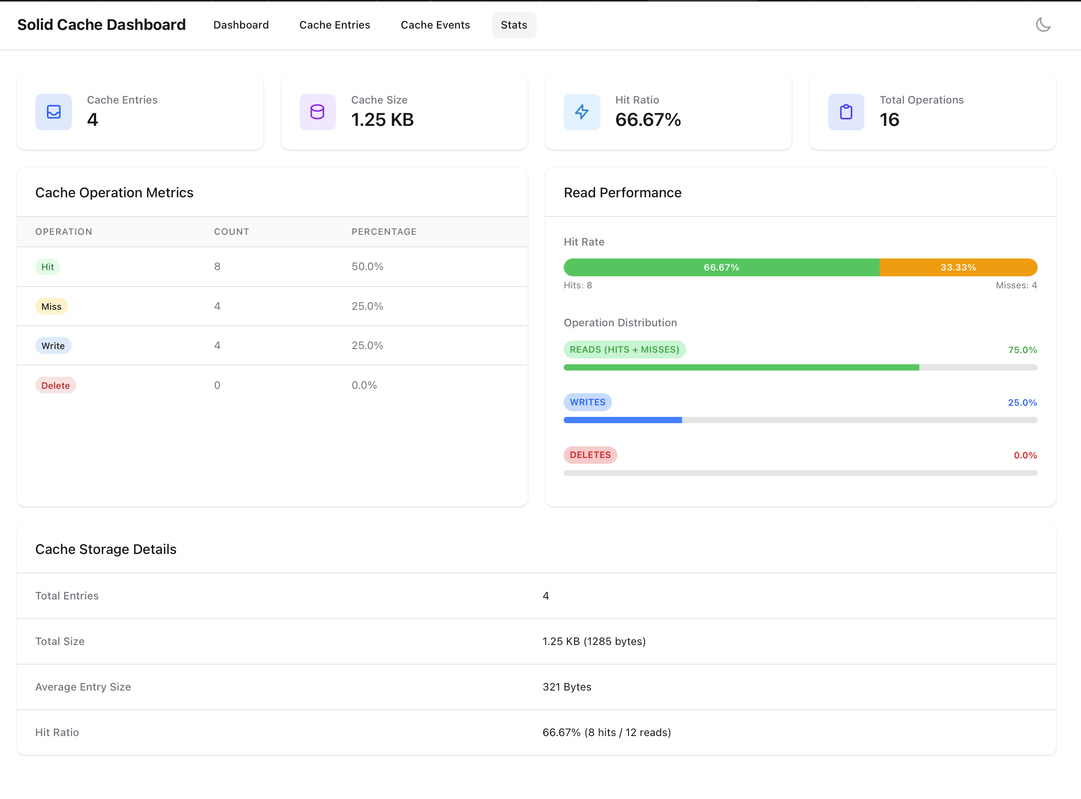The width and height of the screenshot is (1081, 799).
Task: Go to Cache Events in navigation
Action: click(435, 25)
